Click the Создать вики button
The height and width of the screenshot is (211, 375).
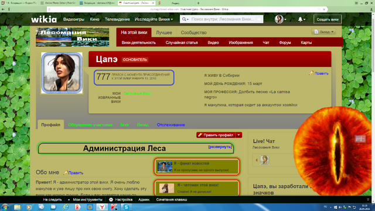pos(328,19)
